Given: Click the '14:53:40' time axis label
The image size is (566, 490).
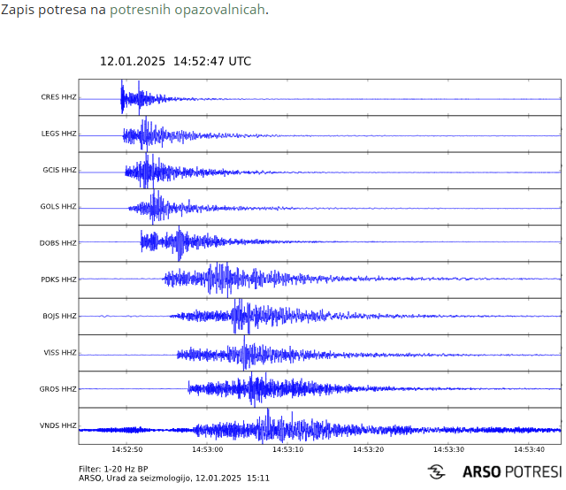Looking at the screenshot, I should 529,449.
